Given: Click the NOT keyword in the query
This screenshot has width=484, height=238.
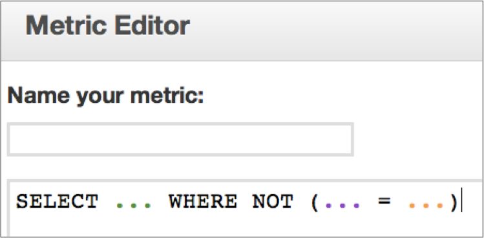Looking at the screenshot, I should 273,202.
